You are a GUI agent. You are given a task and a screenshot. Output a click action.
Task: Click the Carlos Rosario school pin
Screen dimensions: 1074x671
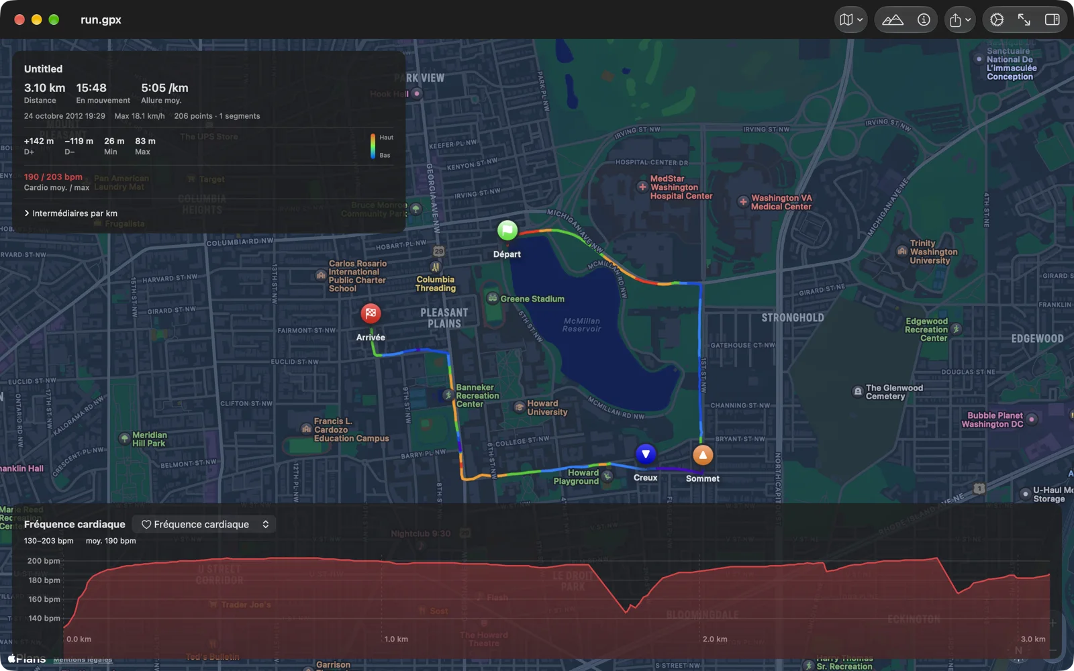[321, 275]
